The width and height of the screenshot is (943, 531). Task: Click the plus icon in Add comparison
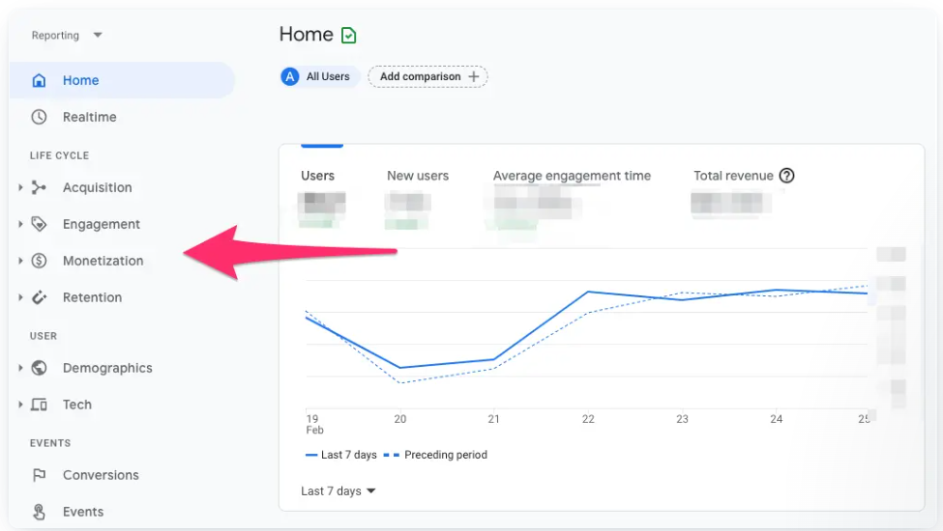(x=474, y=77)
